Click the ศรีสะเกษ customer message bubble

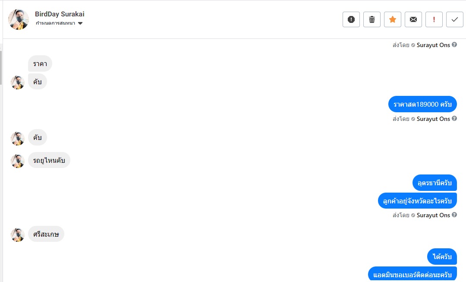point(46,234)
